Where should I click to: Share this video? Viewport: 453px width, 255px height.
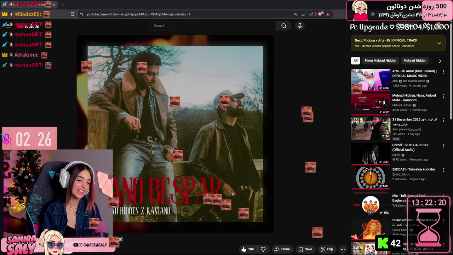click(x=282, y=249)
